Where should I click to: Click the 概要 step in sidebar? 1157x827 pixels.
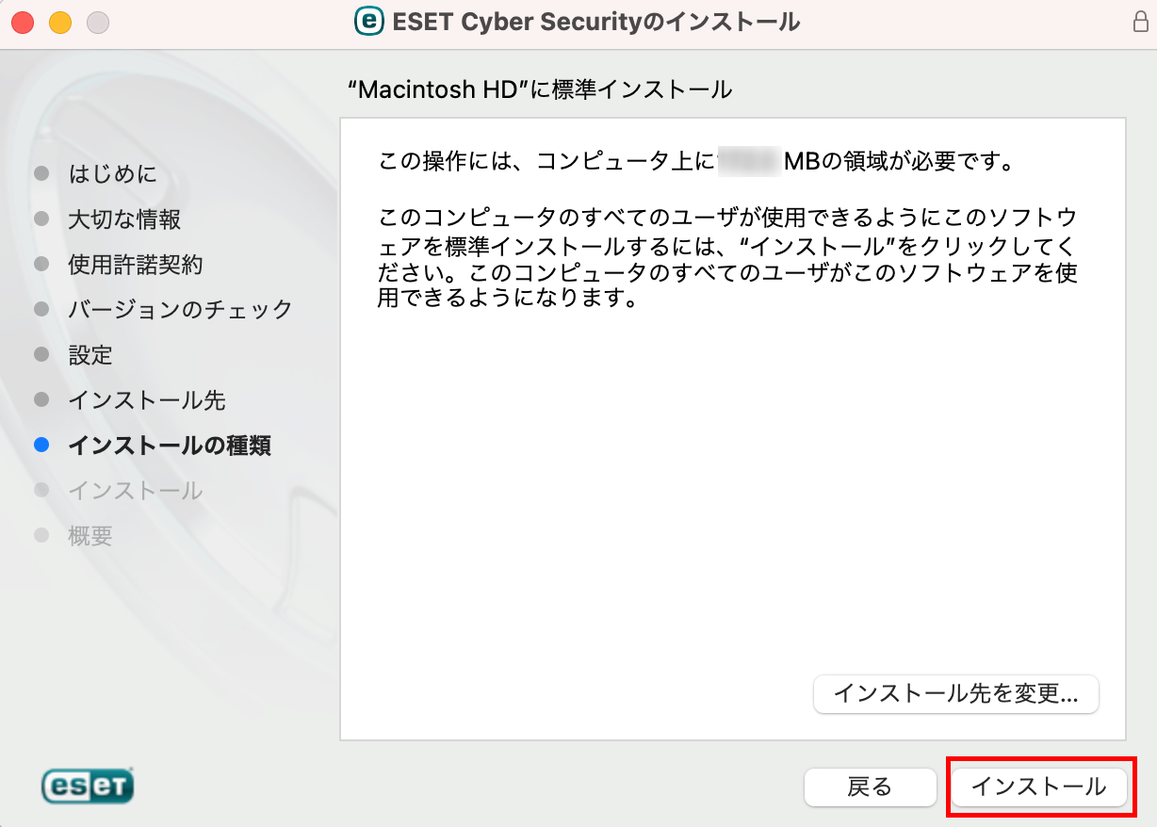[90, 536]
